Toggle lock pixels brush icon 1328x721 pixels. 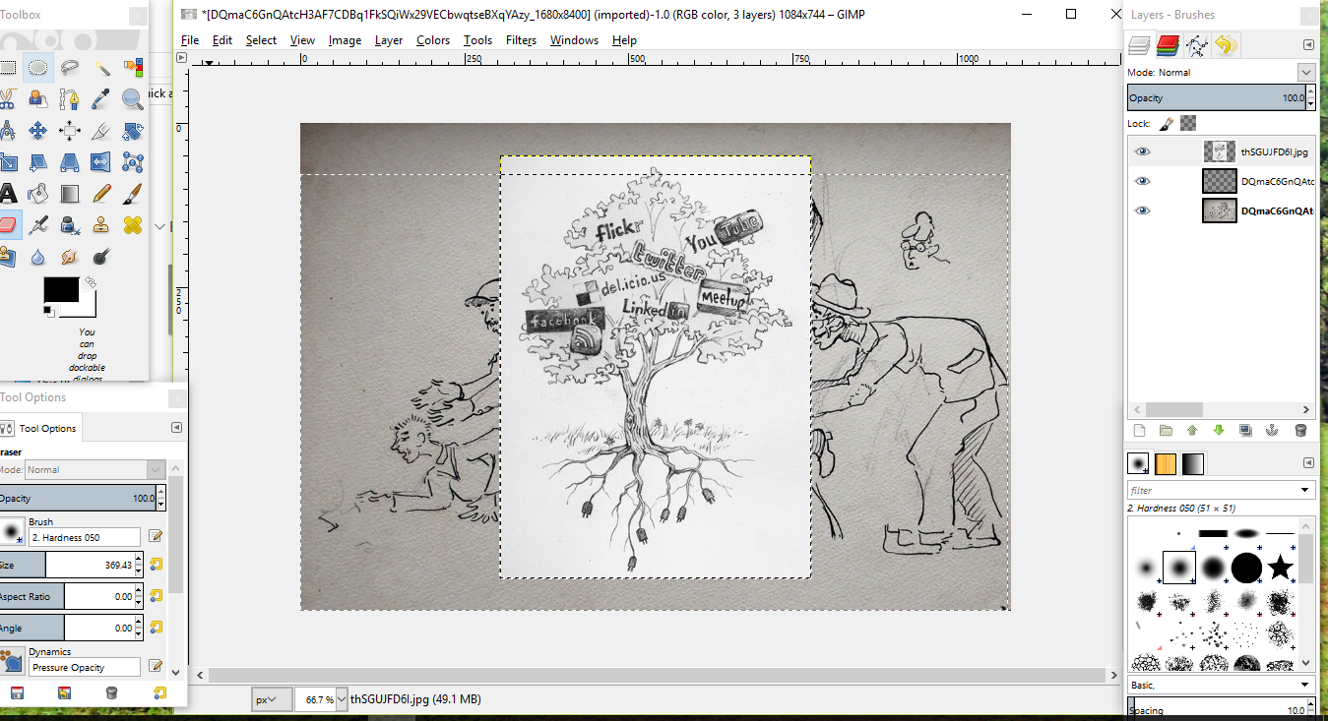coord(1167,124)
